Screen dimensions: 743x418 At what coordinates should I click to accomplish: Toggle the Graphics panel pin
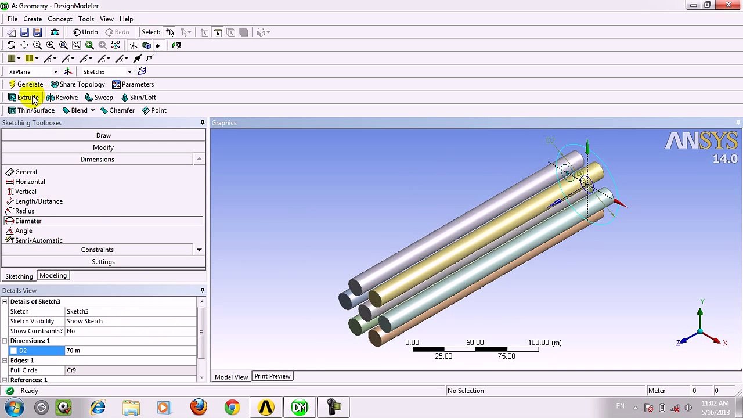[738, 123]
